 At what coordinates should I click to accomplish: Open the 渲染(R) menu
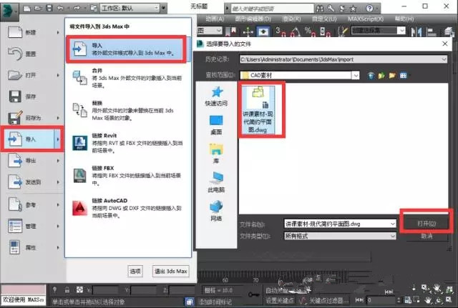click(x=291, y=19)
